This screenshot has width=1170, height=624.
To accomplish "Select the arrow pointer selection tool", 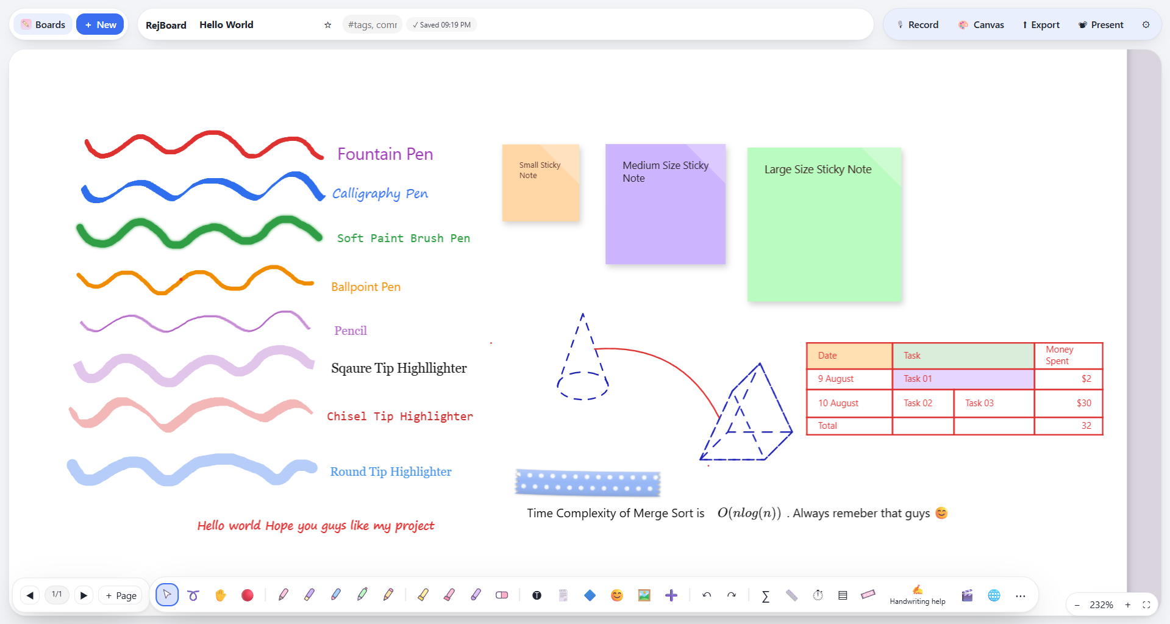I will (167, 595).
